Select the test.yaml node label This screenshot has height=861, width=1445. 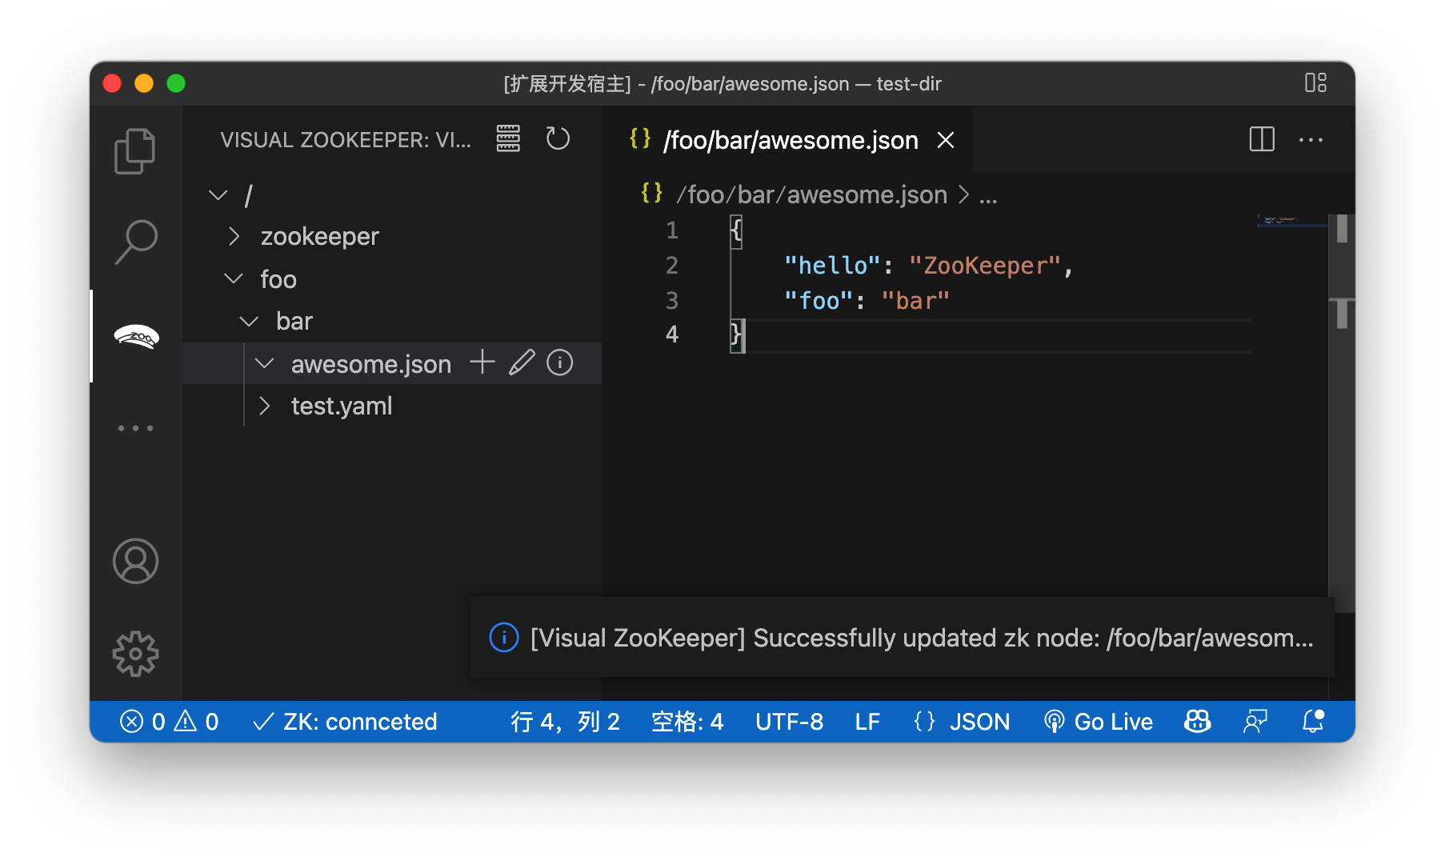pos(342,406)
